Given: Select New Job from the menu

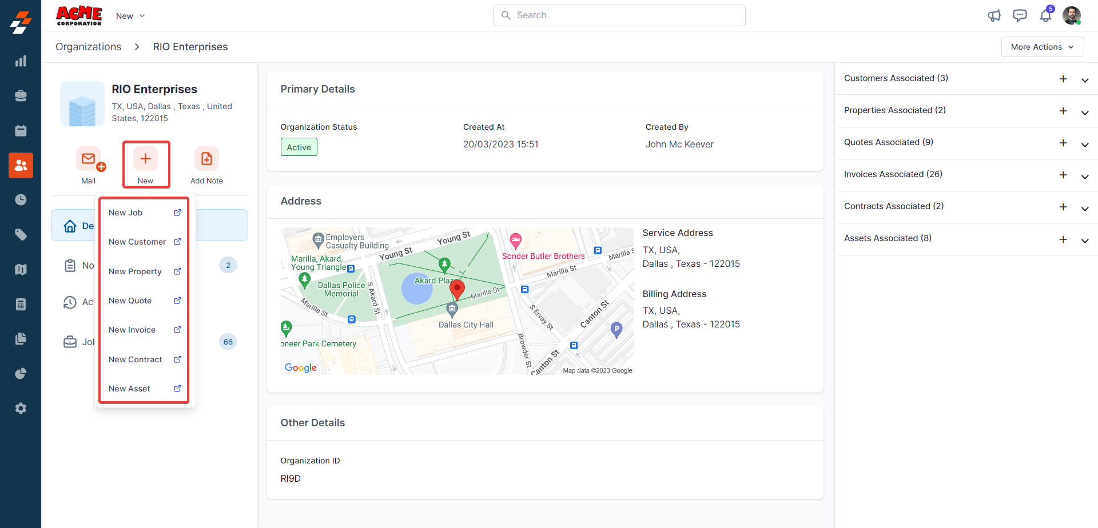Looking at the screenshot, I should click(126, 213).
